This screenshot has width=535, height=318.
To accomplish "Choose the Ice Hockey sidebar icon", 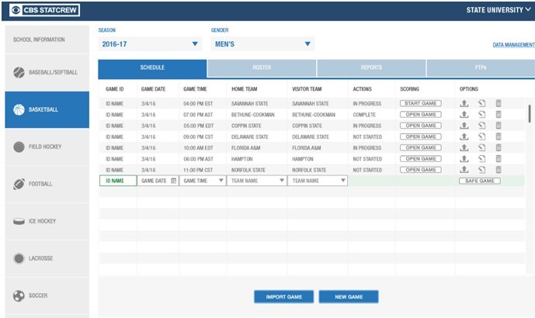I will (19, 221).
